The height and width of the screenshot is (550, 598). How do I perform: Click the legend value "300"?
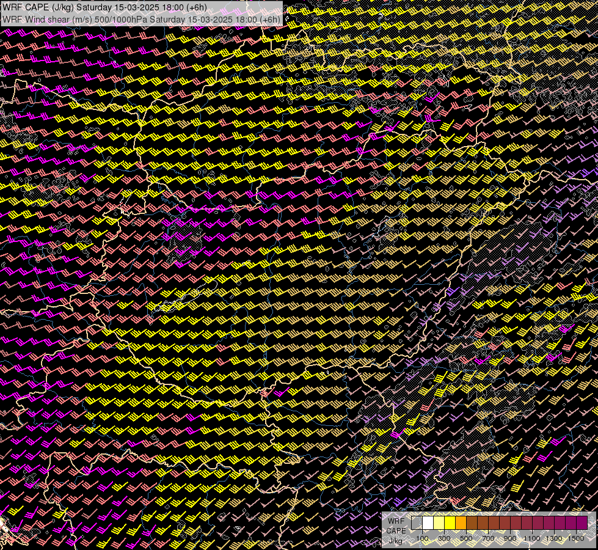pos(444,538)
